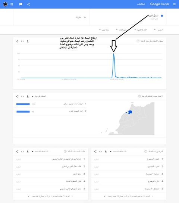Screen dimensions: 179x203
Task: Expand the subregion dropdown on the map card
Action: (39, 96)
